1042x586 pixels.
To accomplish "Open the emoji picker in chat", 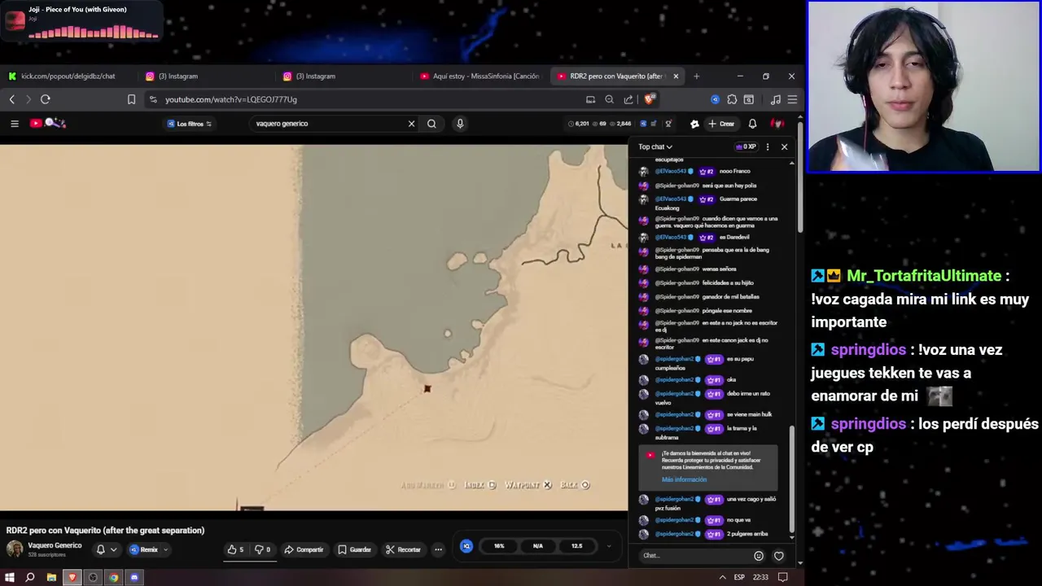I will pos(759,556).
